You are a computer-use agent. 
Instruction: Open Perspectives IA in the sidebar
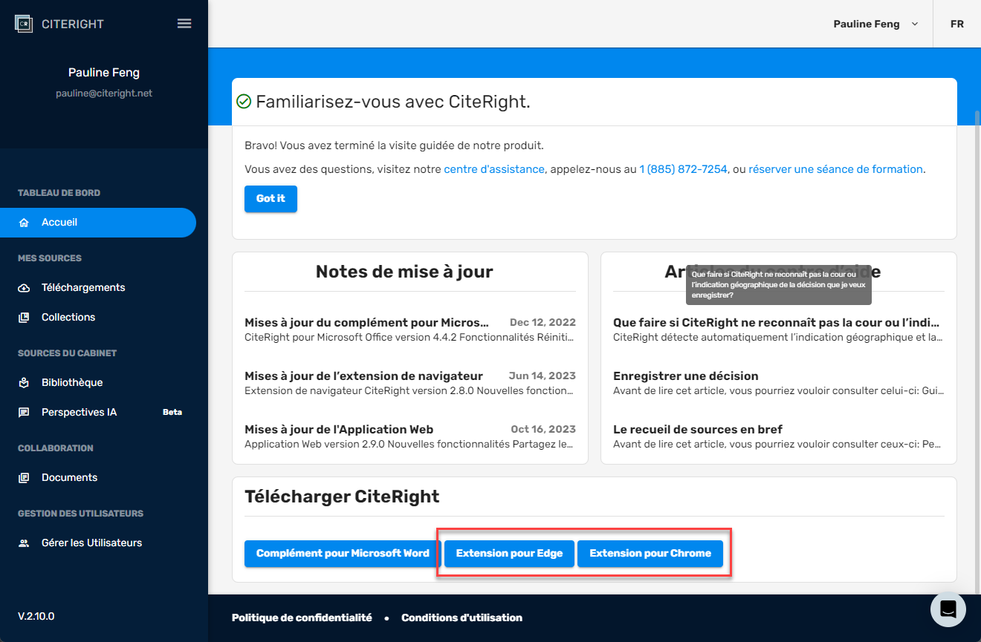(98, 413)
